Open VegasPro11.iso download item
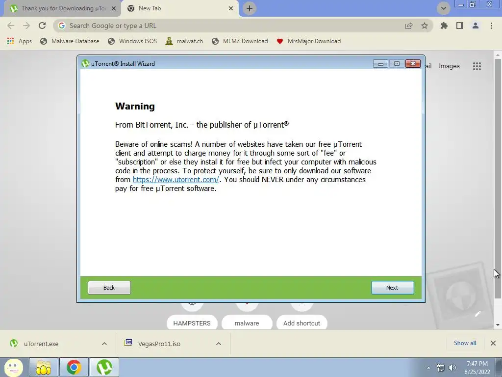The width and height of the screenshot is (502, 377). point(159,344)
